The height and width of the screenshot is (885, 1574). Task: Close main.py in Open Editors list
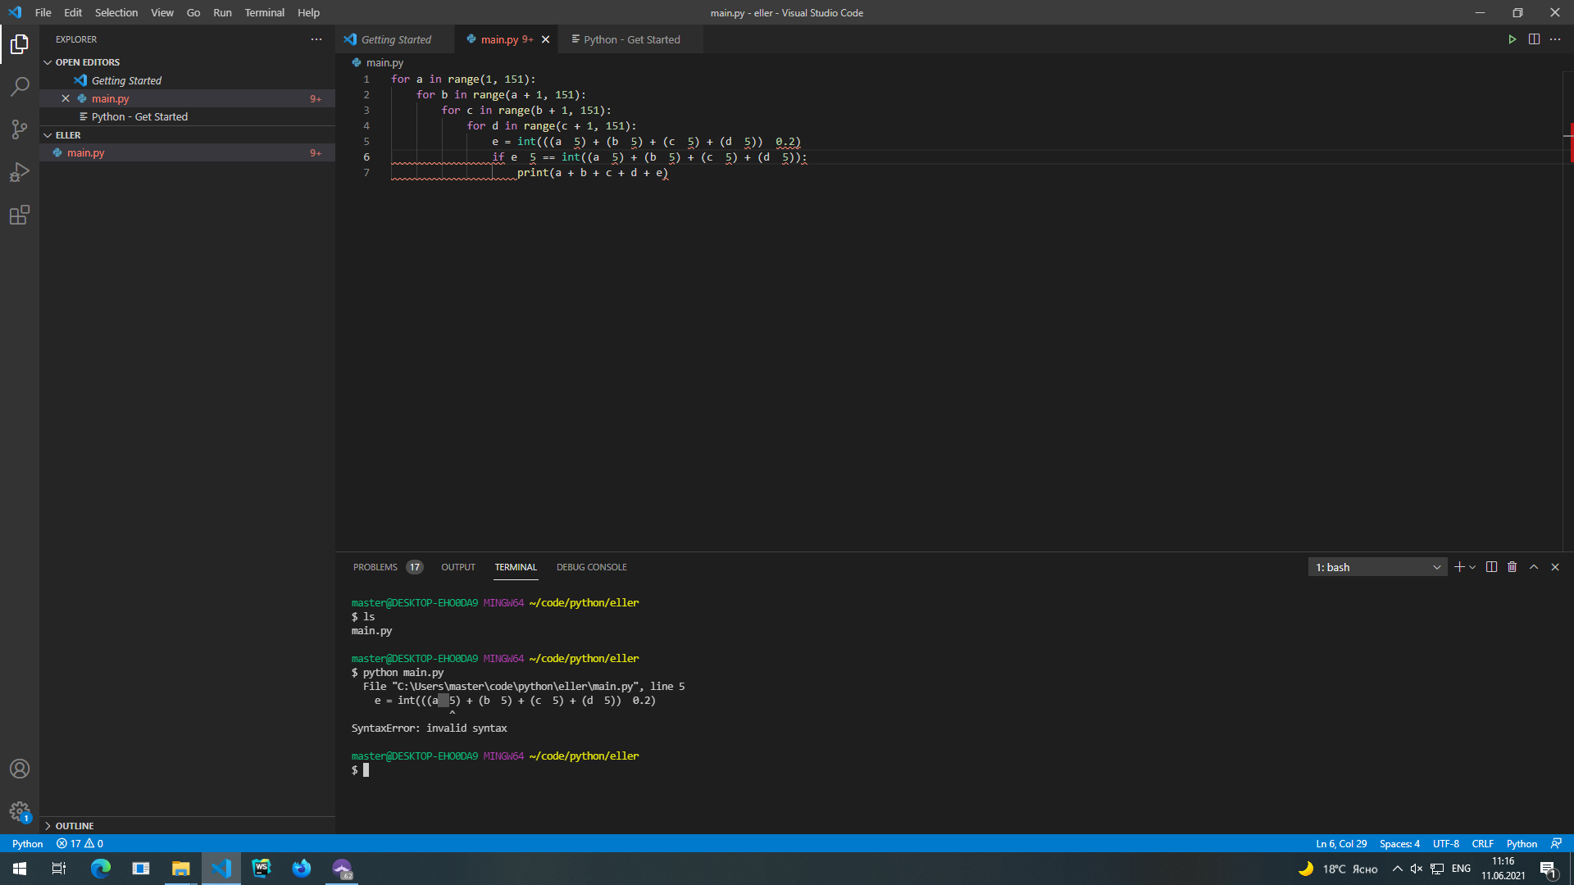pyautogui.click(x=66, y=98)
